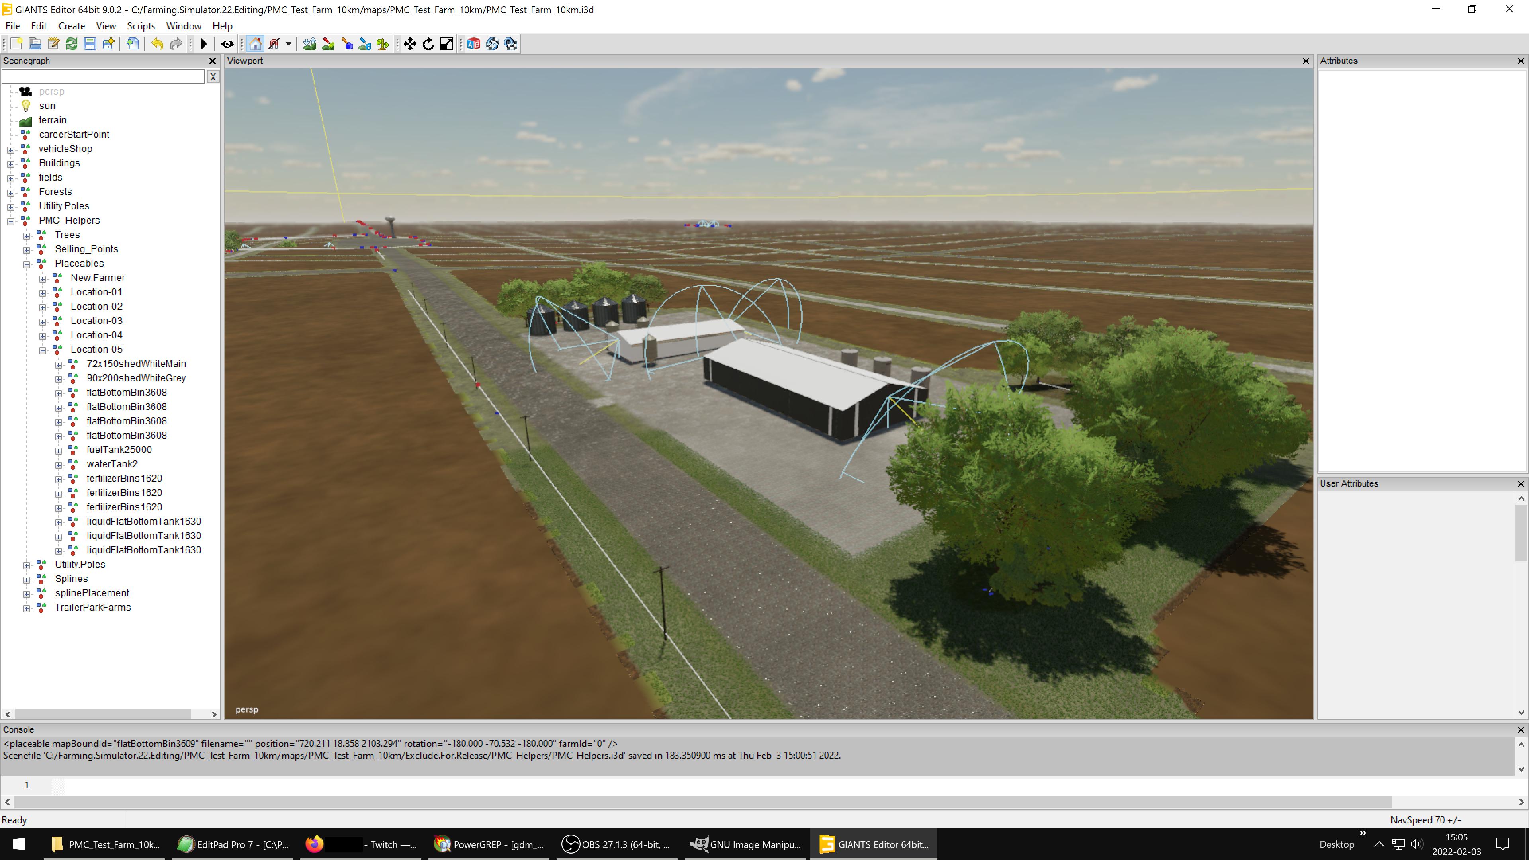Collapse the Location-05 node
Screen dimensions: 1529x860
click(x=43, y=350)
